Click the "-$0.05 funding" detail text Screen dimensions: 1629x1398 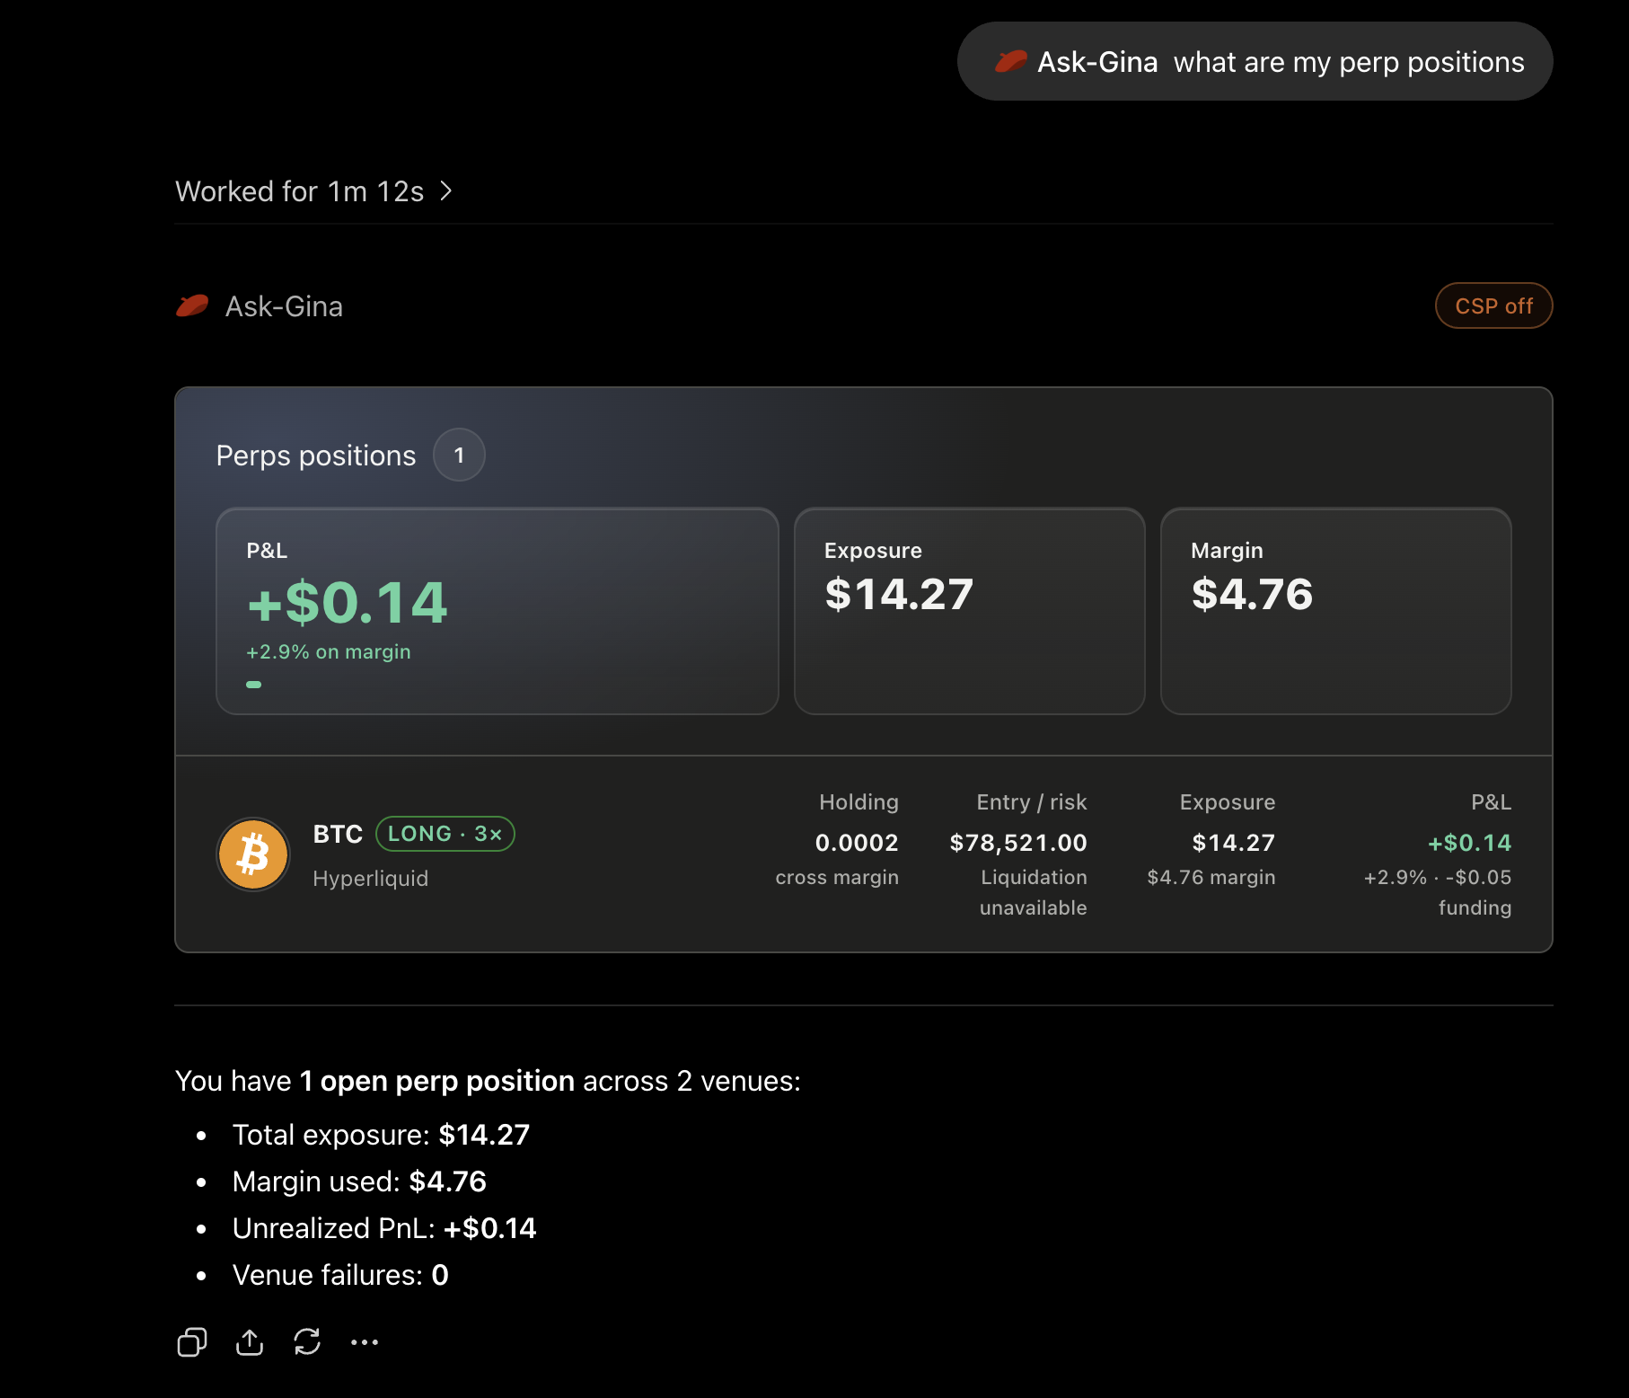[x=1478, y=892]
